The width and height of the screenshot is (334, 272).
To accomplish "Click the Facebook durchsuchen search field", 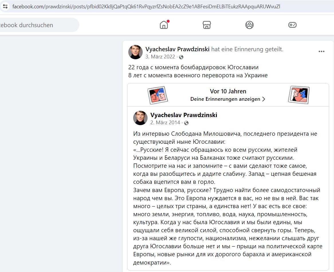I will pos(38,25).
